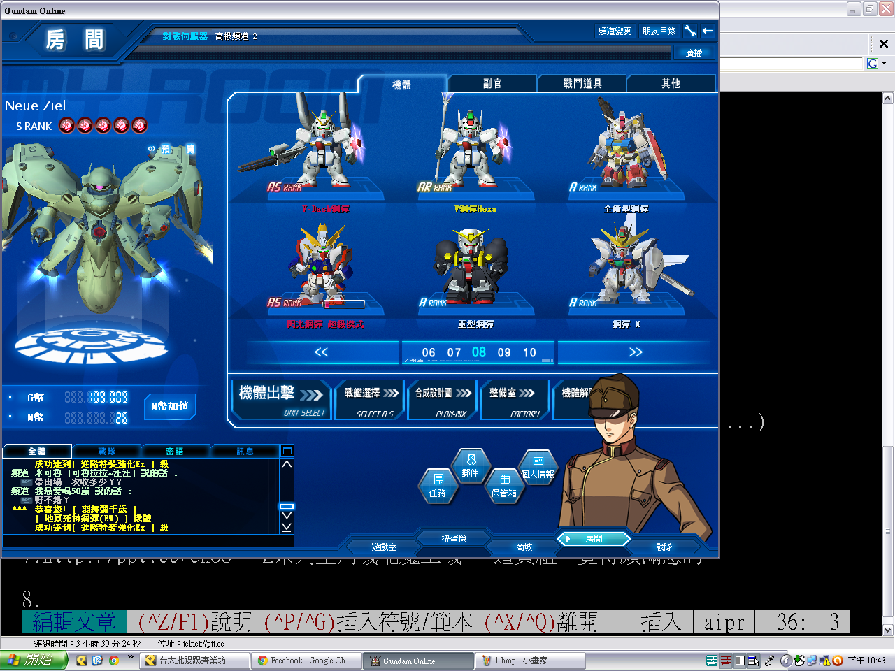Click the 頻道變更 channel change button
Image resolution: width=895 pixels, height=671 pixels.
[x=615, y=31]
